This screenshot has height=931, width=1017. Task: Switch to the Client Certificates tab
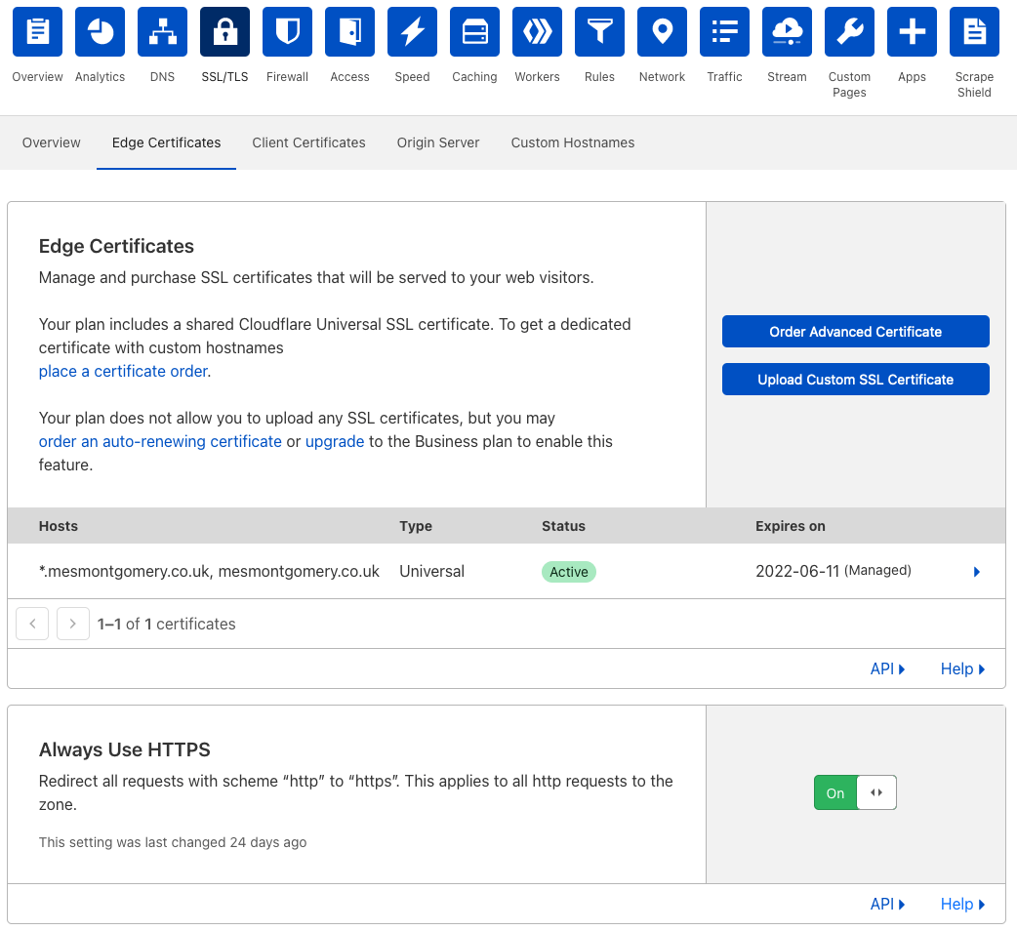[x=308, y=142]
